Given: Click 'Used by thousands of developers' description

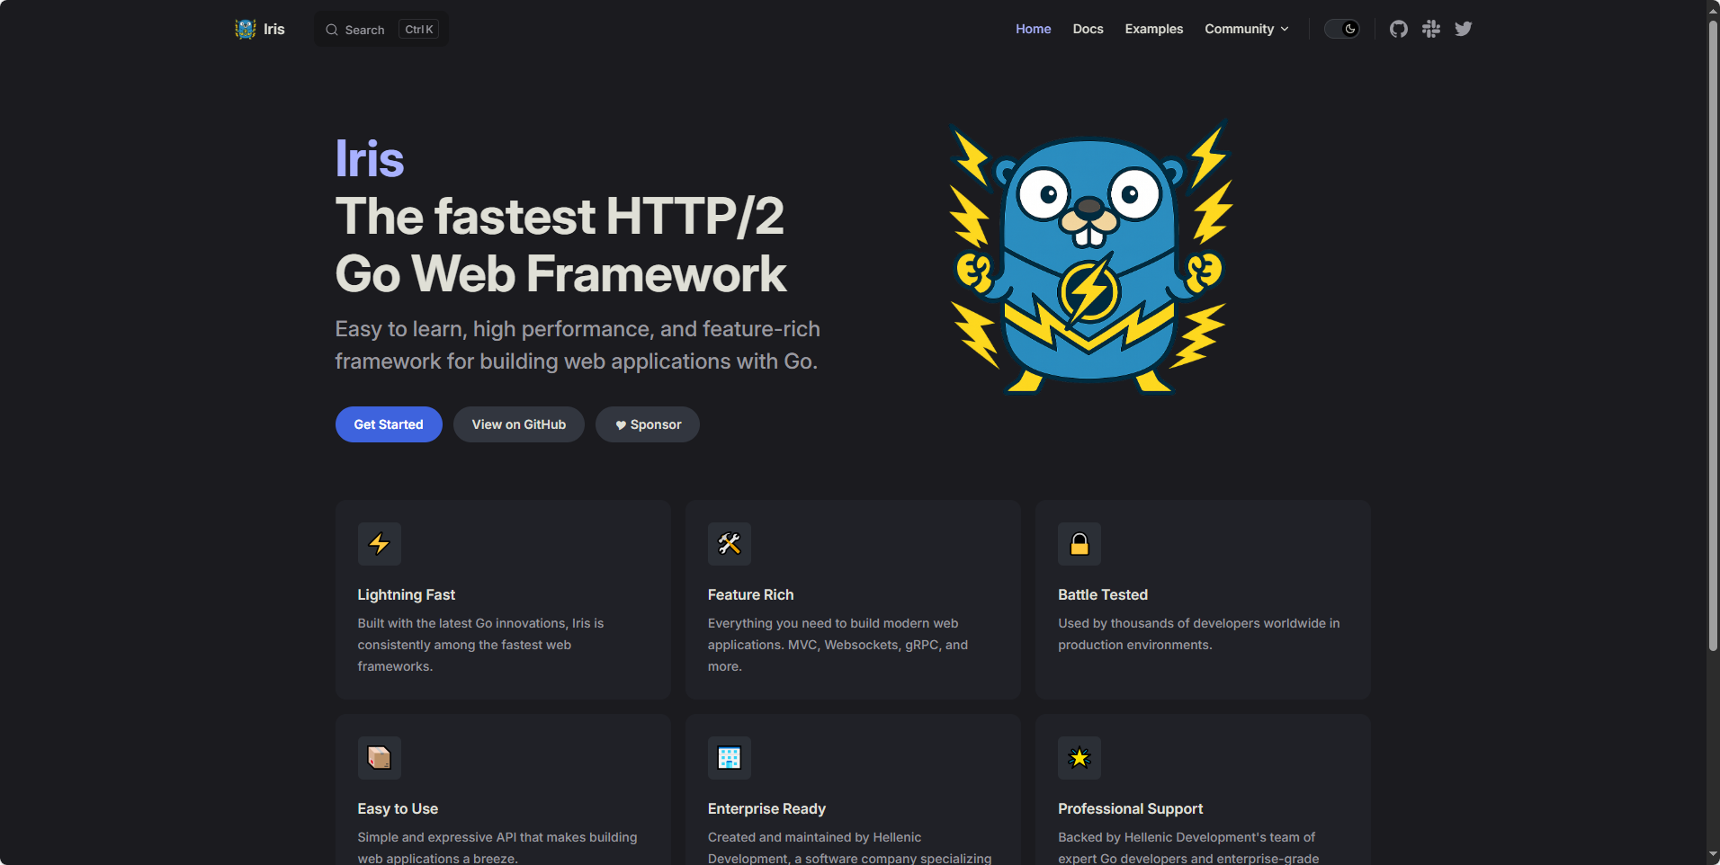Looking at the screenshot, I should pos(1199,634).
